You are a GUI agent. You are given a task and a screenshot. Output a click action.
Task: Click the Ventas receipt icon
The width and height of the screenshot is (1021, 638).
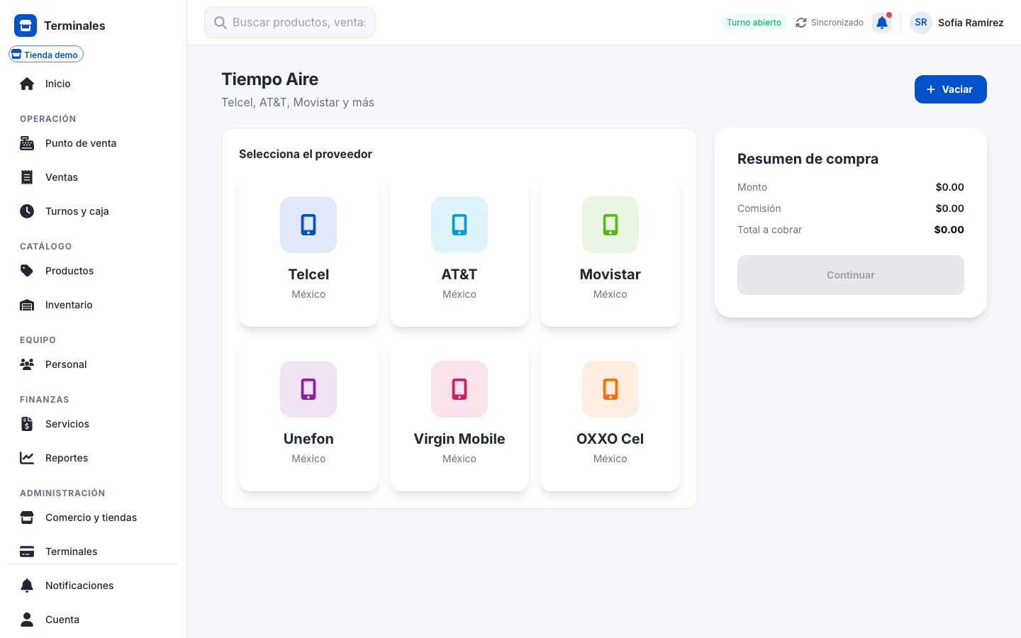27,177
